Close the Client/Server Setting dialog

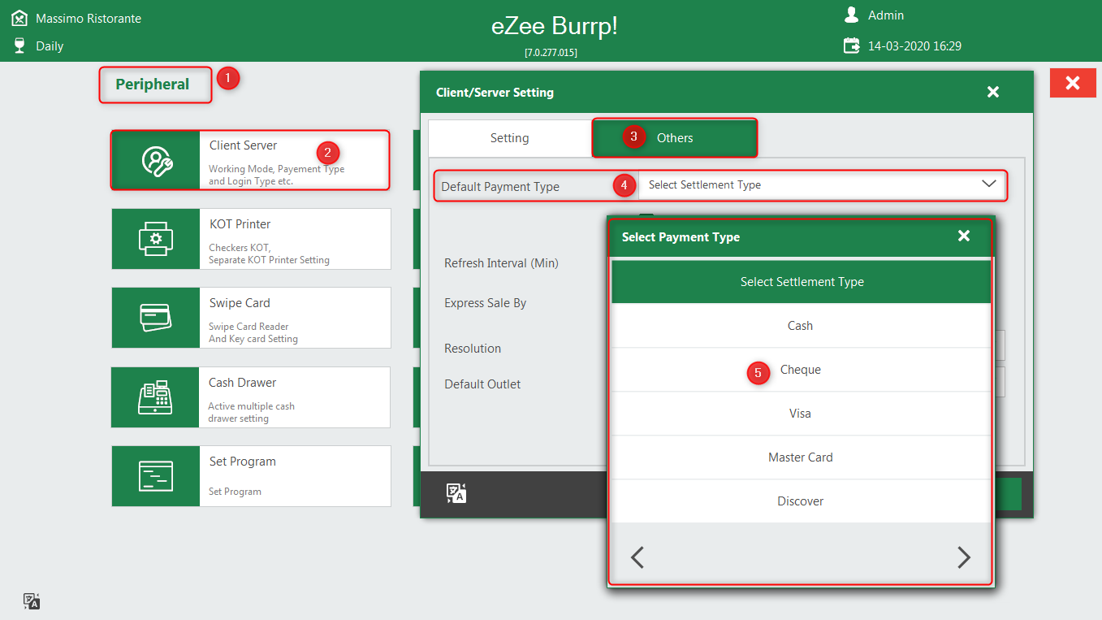coord(992,92)
